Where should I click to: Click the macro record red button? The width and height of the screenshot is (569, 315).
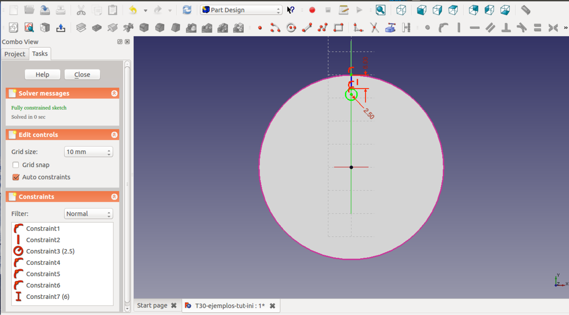(x=312, y=10)
